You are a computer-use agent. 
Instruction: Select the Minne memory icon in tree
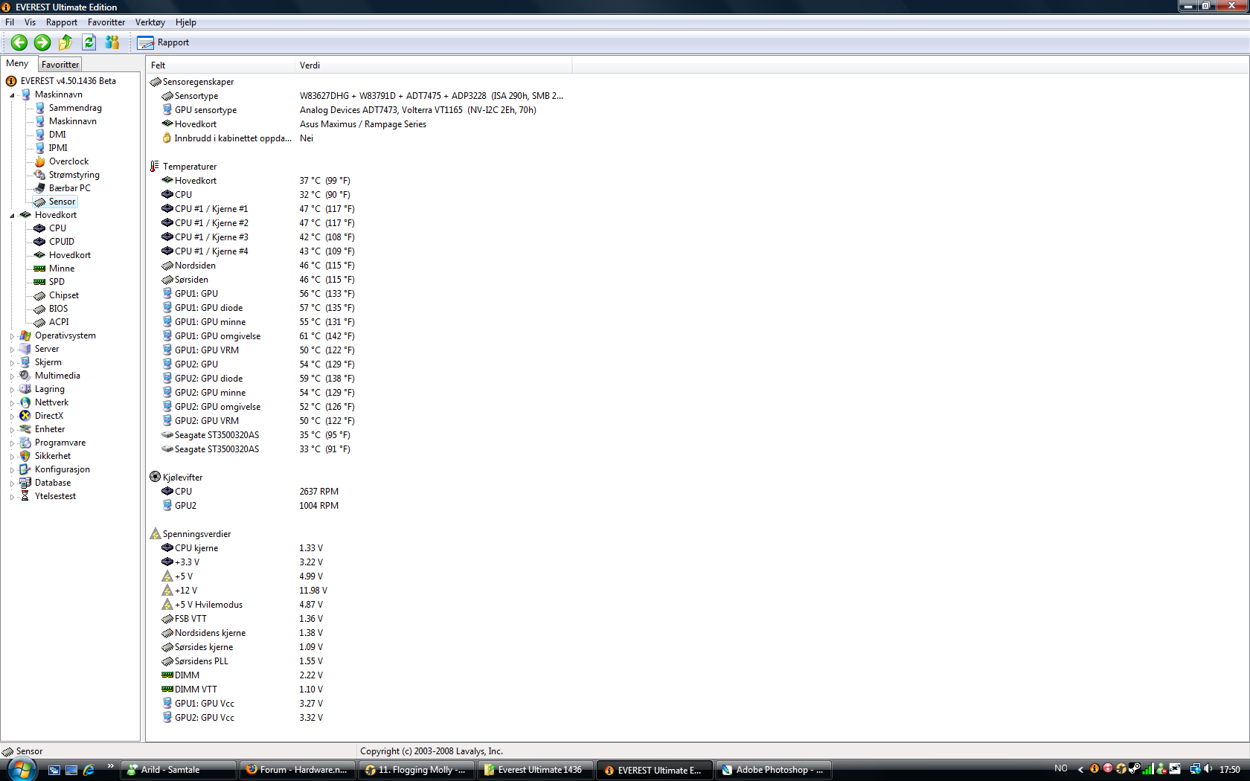[39, 269]
